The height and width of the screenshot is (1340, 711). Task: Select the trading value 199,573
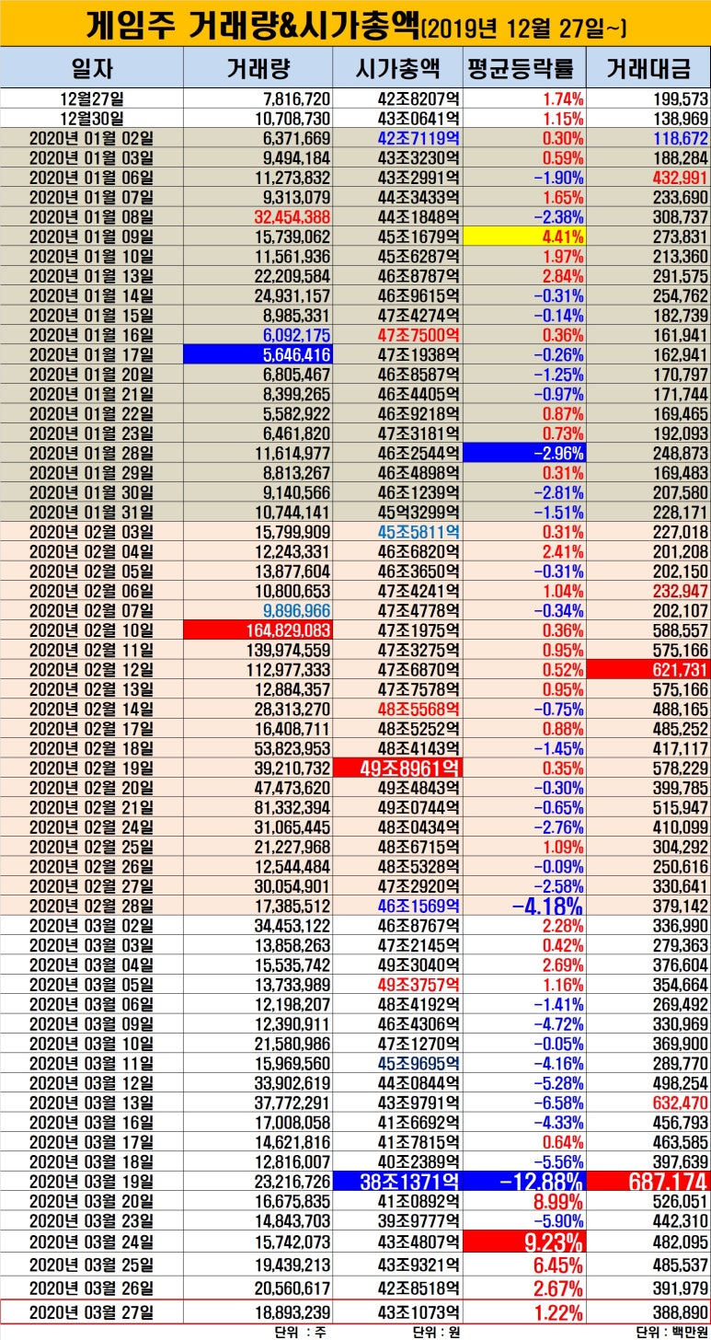(x=678, y=98)
